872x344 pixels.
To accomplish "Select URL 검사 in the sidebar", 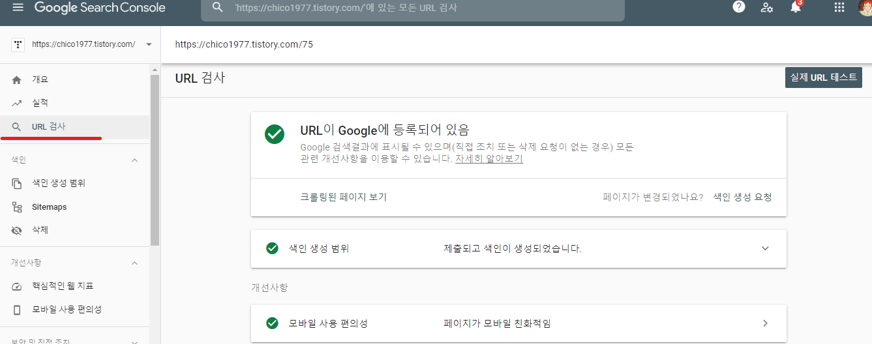I will [x=75, y=126].
